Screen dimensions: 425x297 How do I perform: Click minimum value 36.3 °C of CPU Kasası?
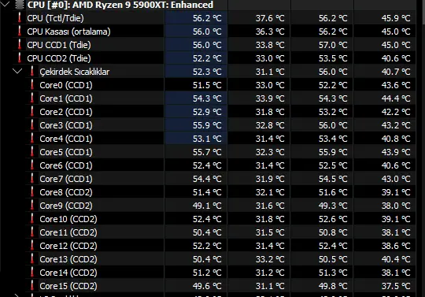[x=270, y=32]
